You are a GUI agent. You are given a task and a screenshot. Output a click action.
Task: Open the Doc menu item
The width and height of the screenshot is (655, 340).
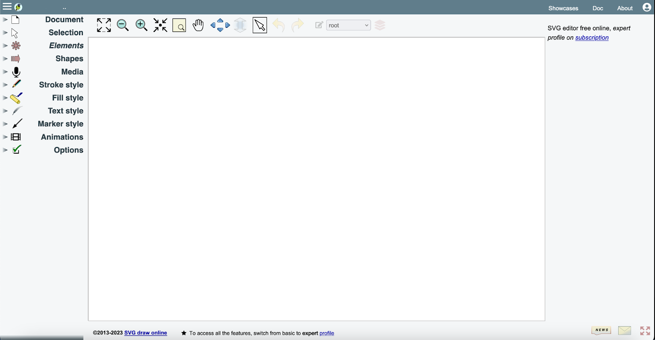tap(598, 8)
